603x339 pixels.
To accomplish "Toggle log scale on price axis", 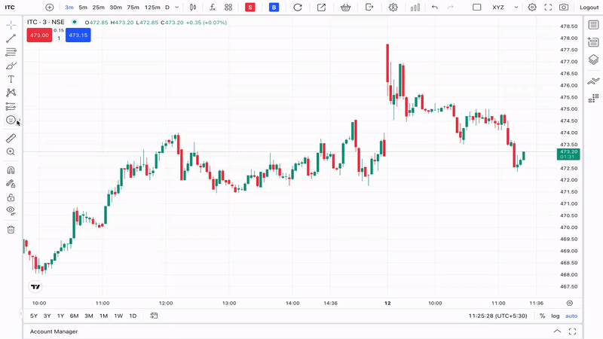I will 555,316.
